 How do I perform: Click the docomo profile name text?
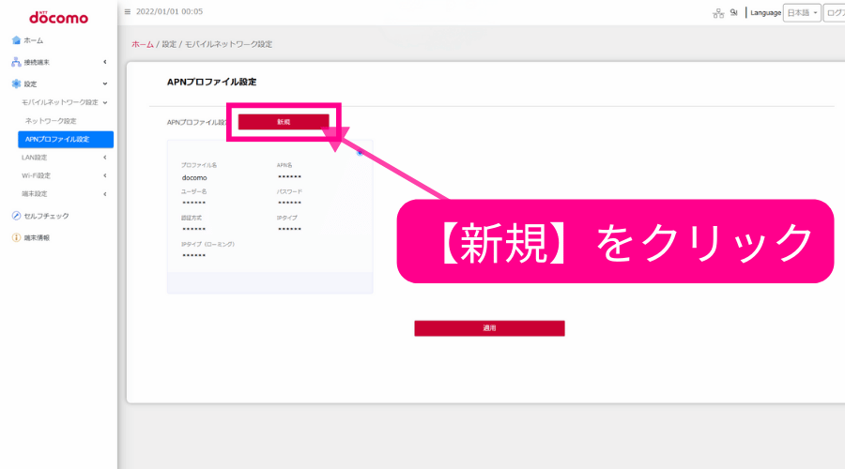(x=194, y=177)
